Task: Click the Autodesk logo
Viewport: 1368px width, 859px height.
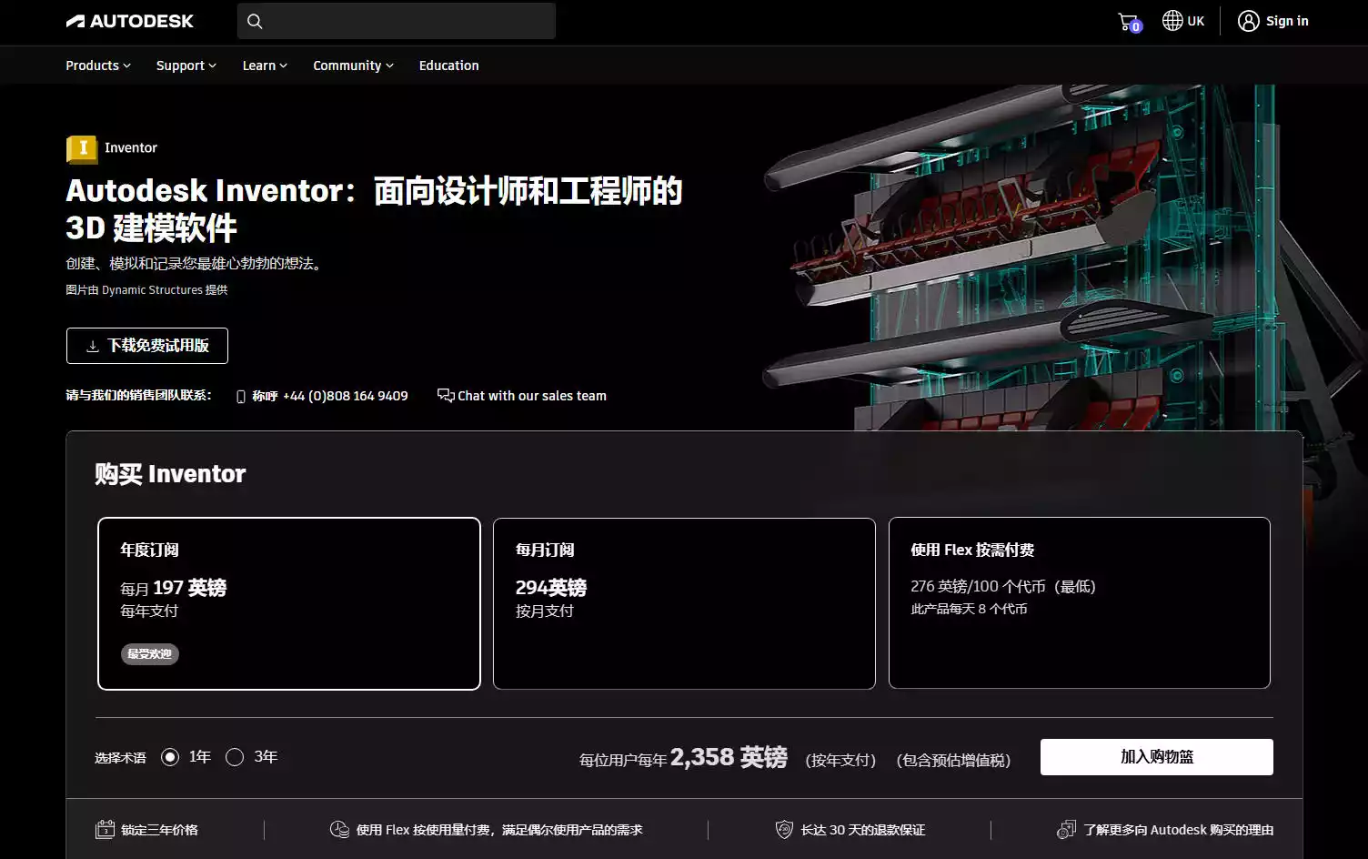Action: pyautogui.click(x=129, y=21)
